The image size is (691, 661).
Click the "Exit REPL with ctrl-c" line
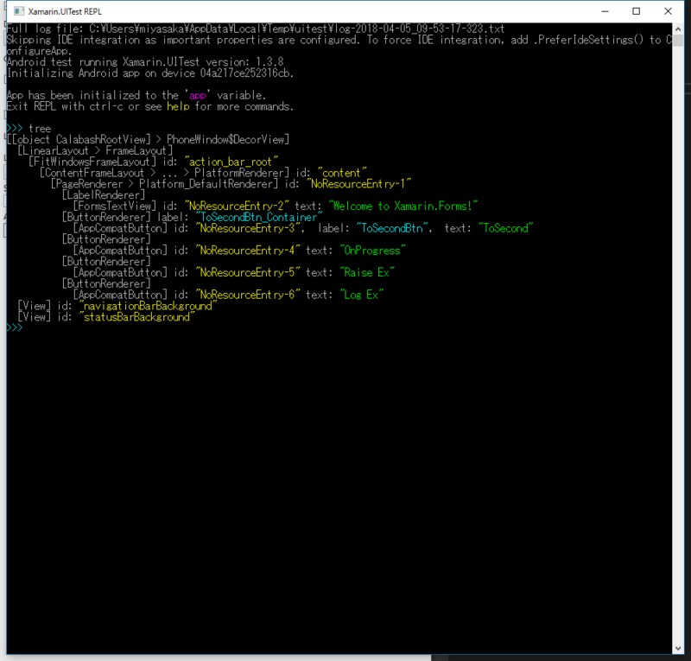pos(149,106)
